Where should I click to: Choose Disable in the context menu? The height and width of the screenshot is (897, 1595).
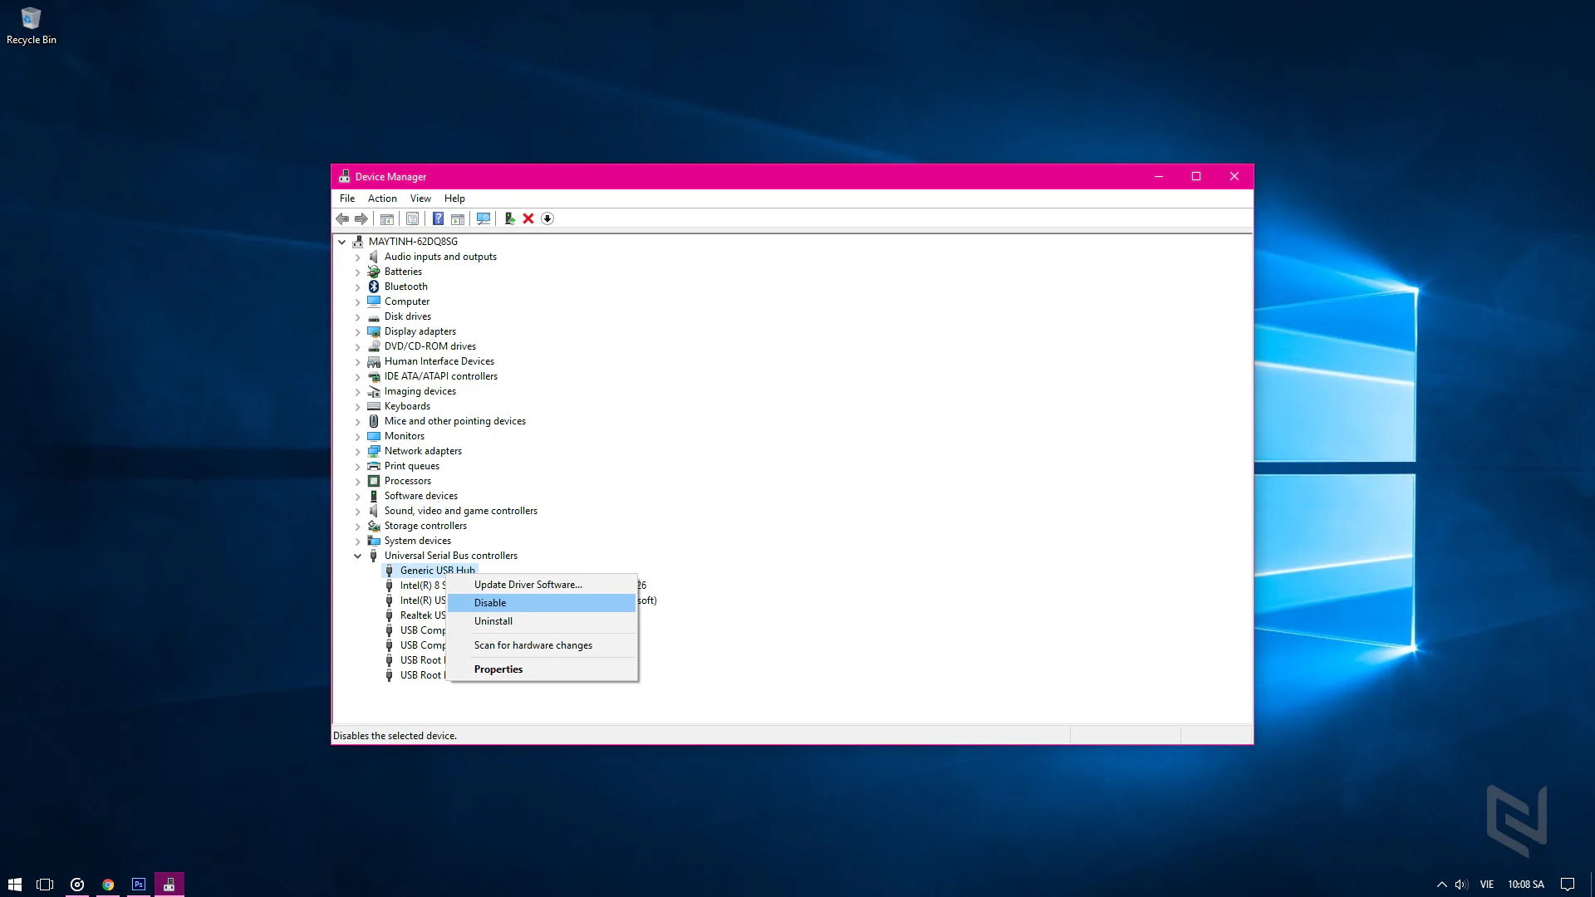tap(542, 603)
